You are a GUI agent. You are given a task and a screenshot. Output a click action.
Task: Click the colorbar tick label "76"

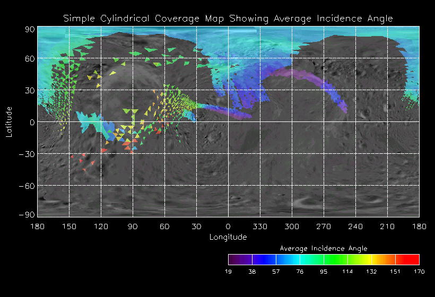[x=300, y=272]
